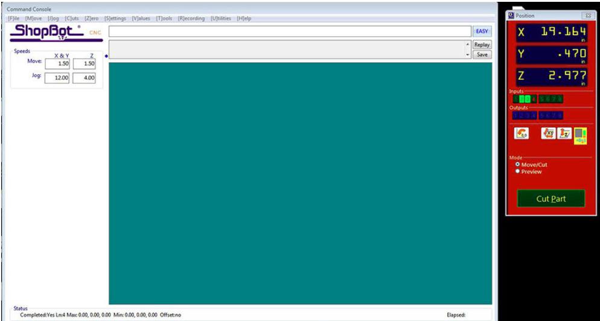Image resolution: width=600 pixels, height=321 pixels.
Task: Click the ShopBot CNC logo
Action: (56, 33)
